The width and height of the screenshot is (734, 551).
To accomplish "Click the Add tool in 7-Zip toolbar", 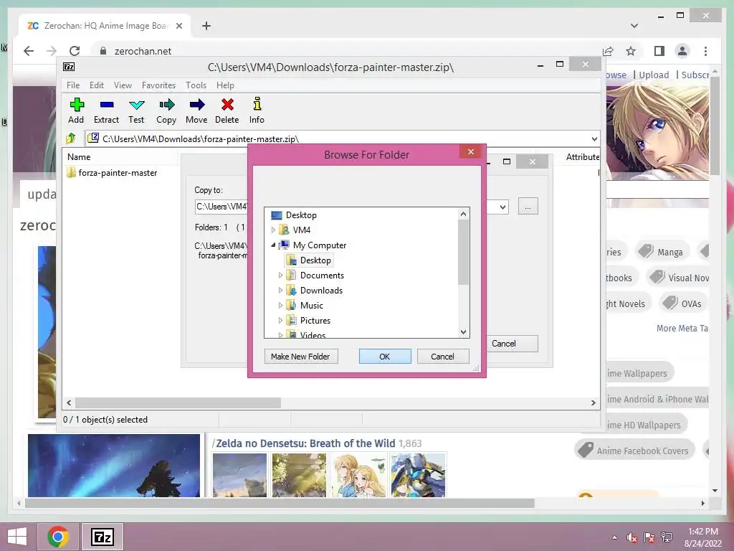I will 76,111.
